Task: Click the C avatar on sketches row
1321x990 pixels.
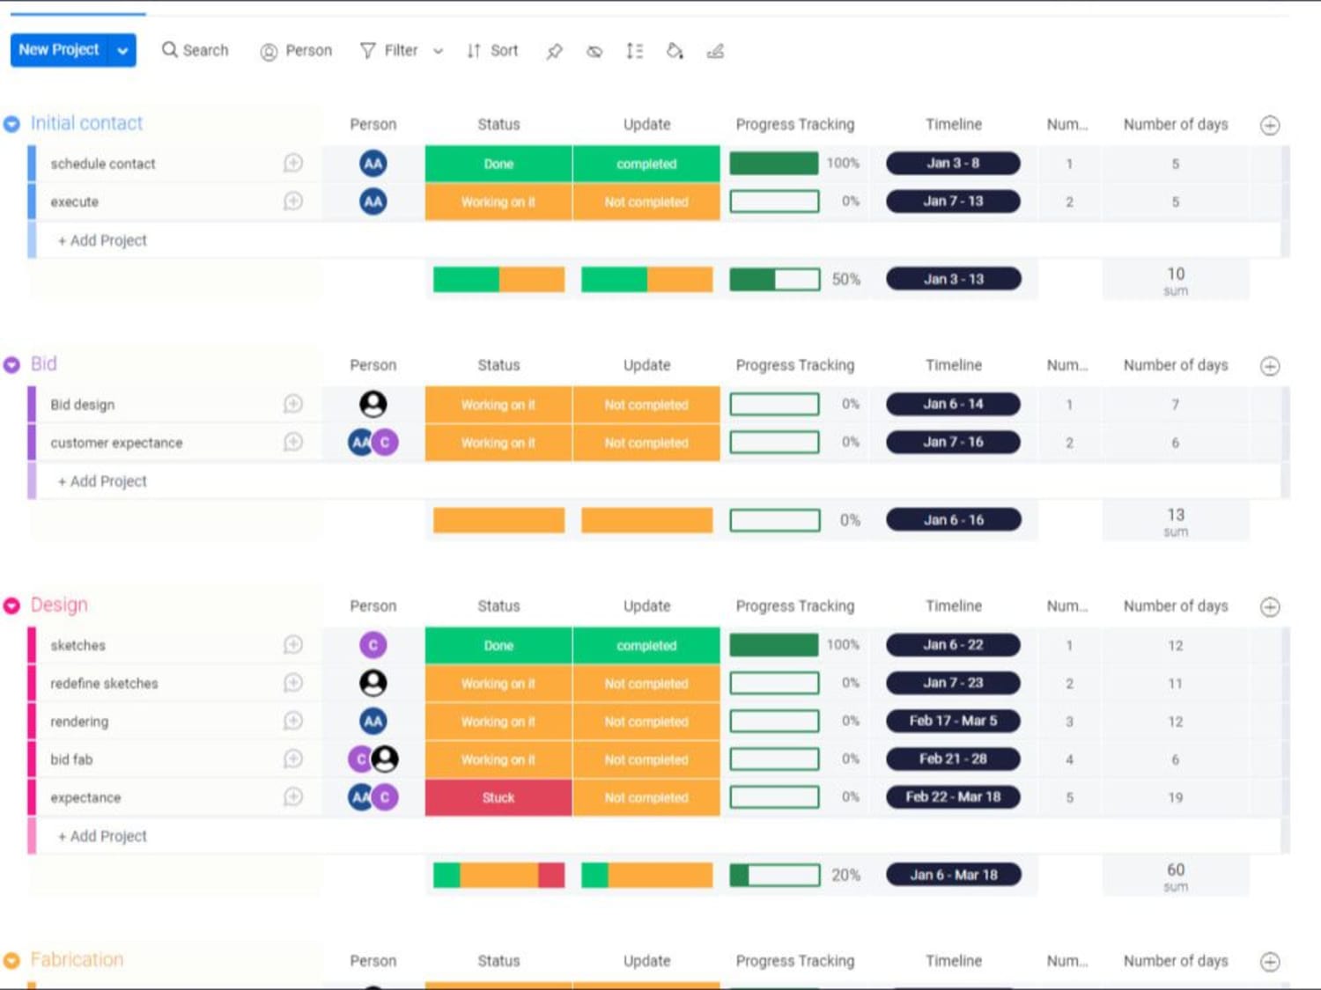Action: click(373, 645)
